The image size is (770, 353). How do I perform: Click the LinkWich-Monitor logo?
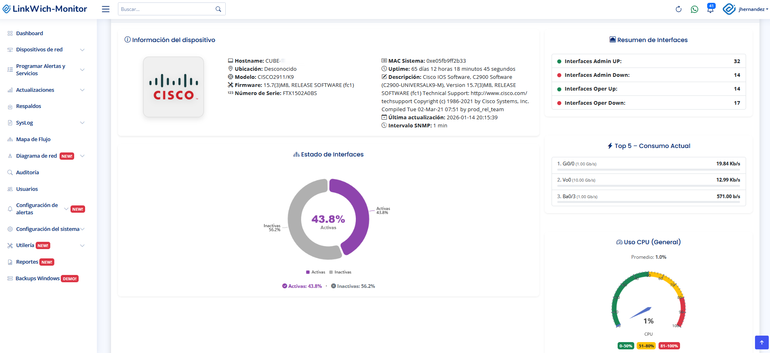point(45,9)
